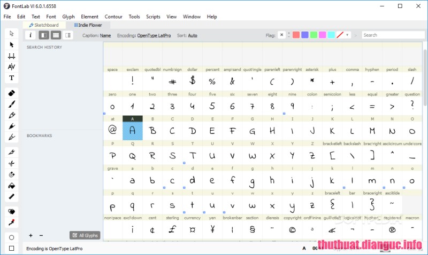Select the Contour (white arrow) tool

pos(11,34)
